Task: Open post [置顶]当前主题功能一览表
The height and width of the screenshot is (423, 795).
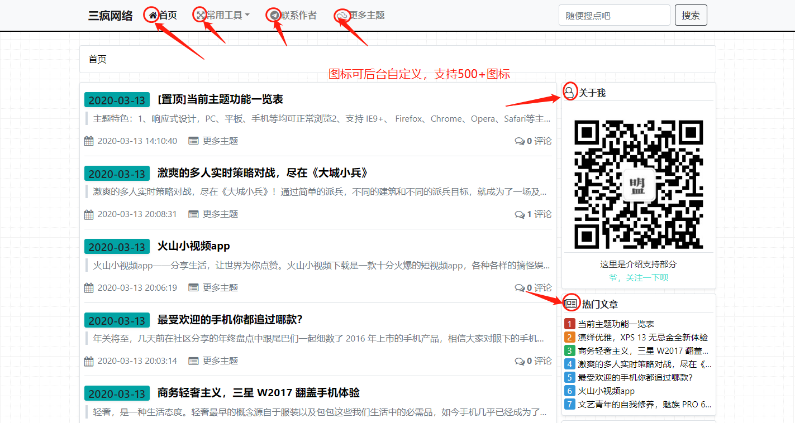Action: click(x=221, y=99)
